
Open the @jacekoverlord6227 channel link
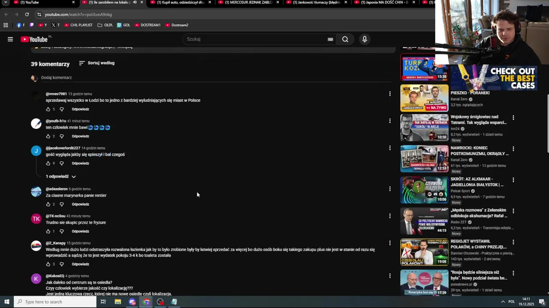tap(63, 148)
